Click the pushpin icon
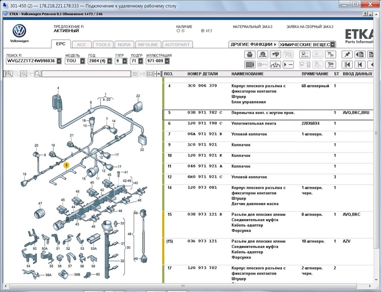The width and height of the screenshot is (381, 292). (347, 55)
